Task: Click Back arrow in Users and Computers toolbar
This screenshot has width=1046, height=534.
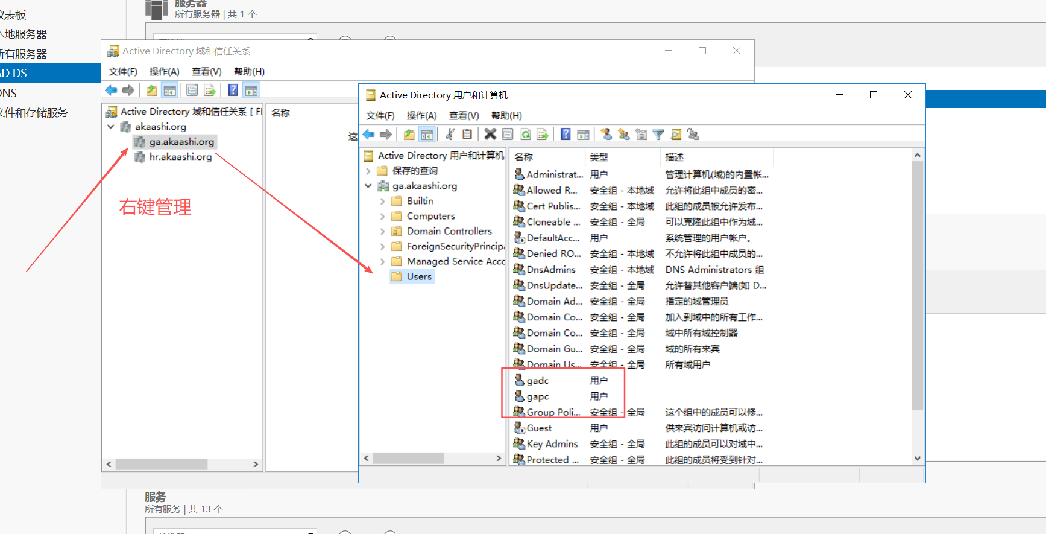Action: (369, 135)
